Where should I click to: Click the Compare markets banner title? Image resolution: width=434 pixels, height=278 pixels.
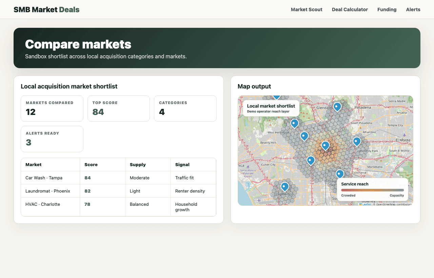(78, 44)
